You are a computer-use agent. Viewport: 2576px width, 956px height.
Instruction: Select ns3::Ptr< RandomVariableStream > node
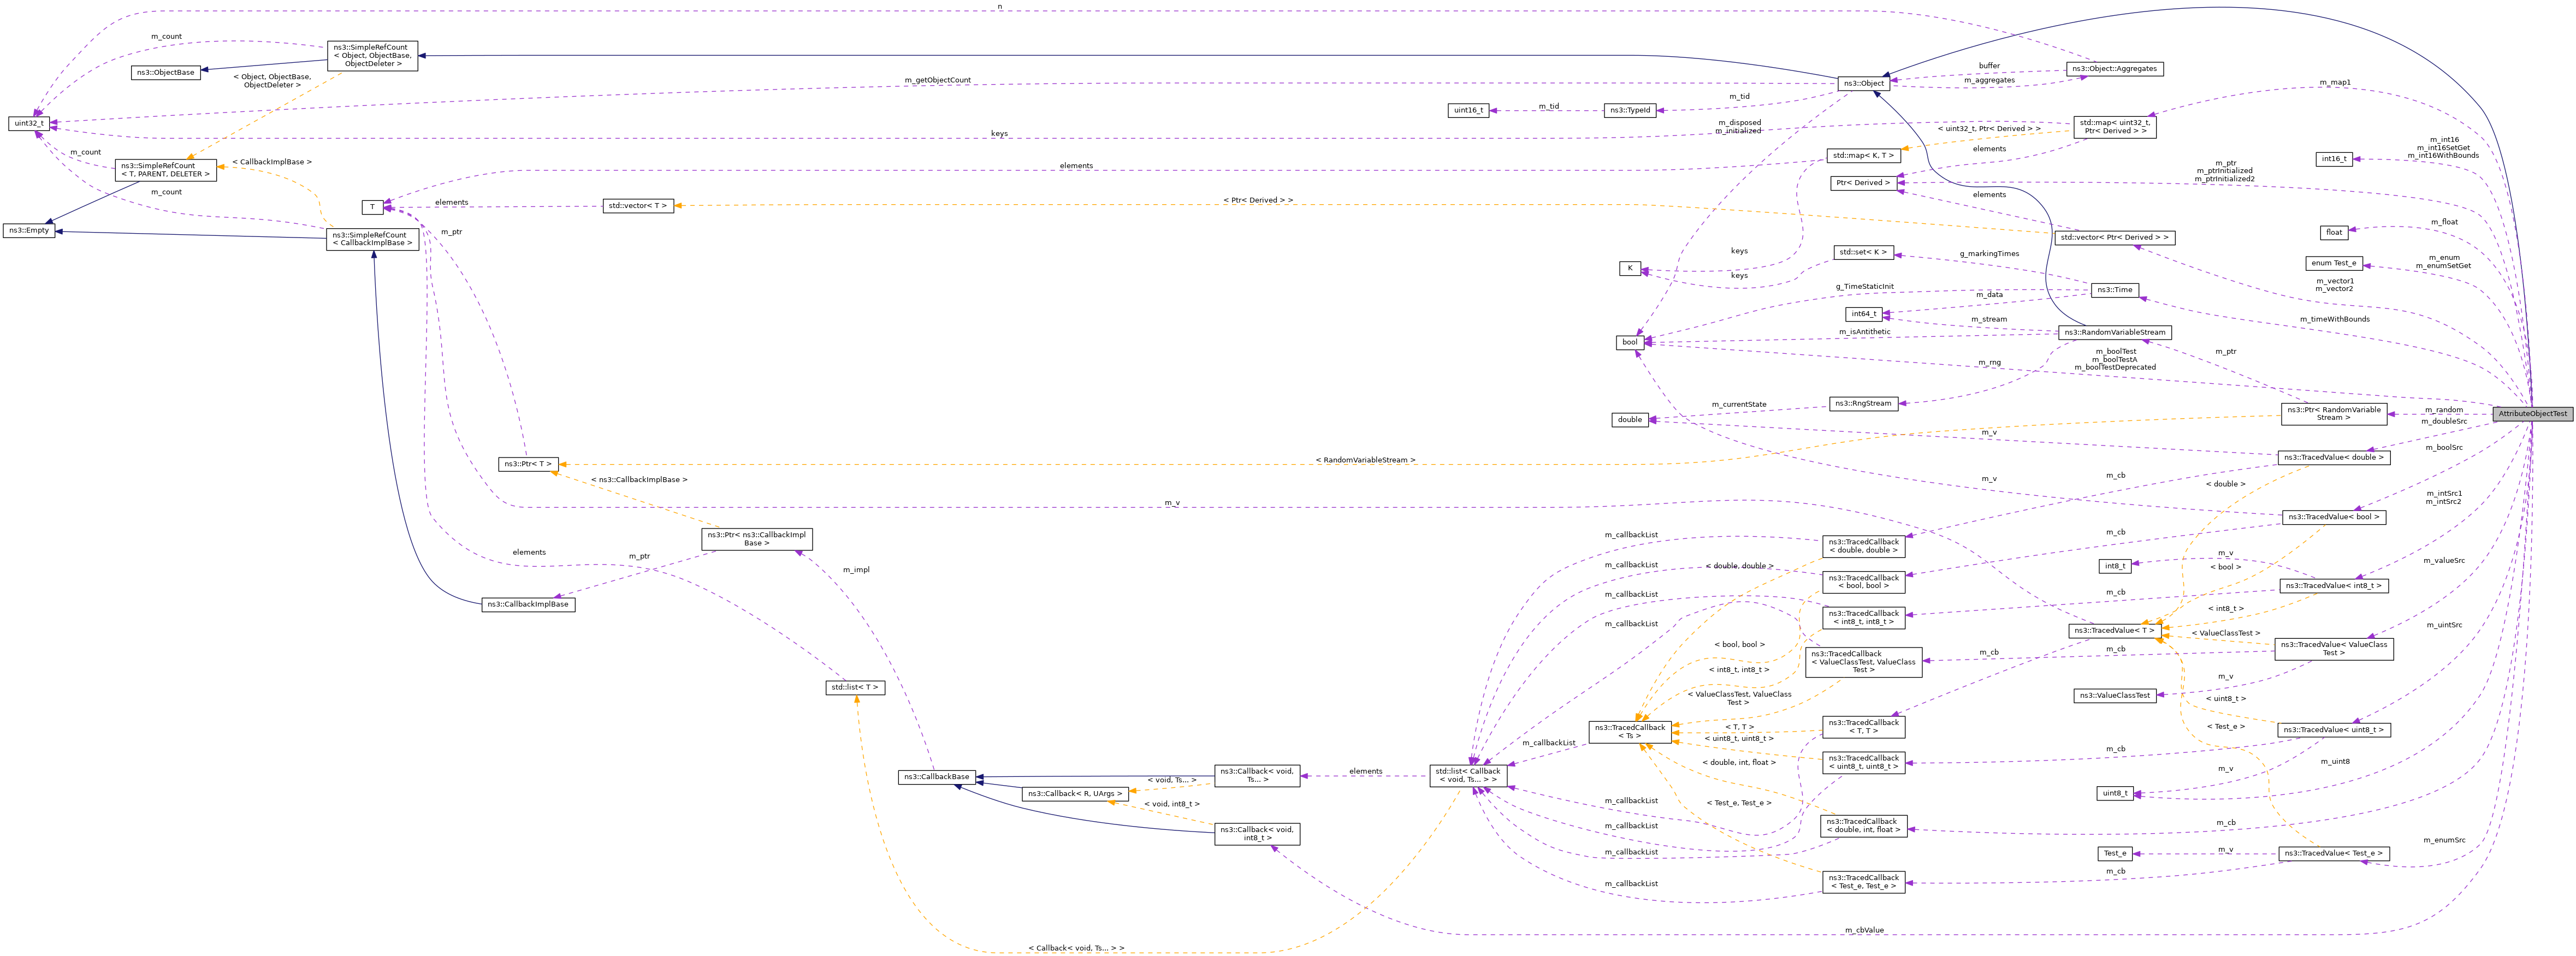point(2334,413)
